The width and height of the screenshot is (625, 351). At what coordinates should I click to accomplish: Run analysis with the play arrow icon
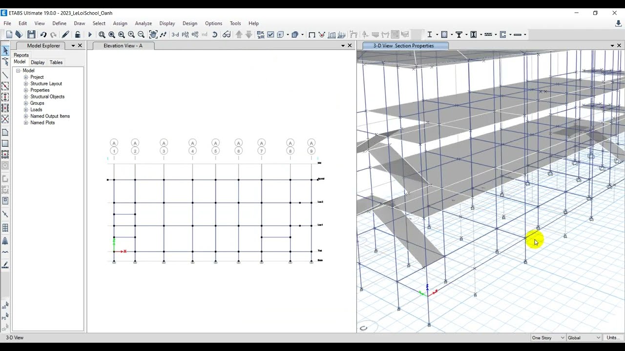coord(90,35)
